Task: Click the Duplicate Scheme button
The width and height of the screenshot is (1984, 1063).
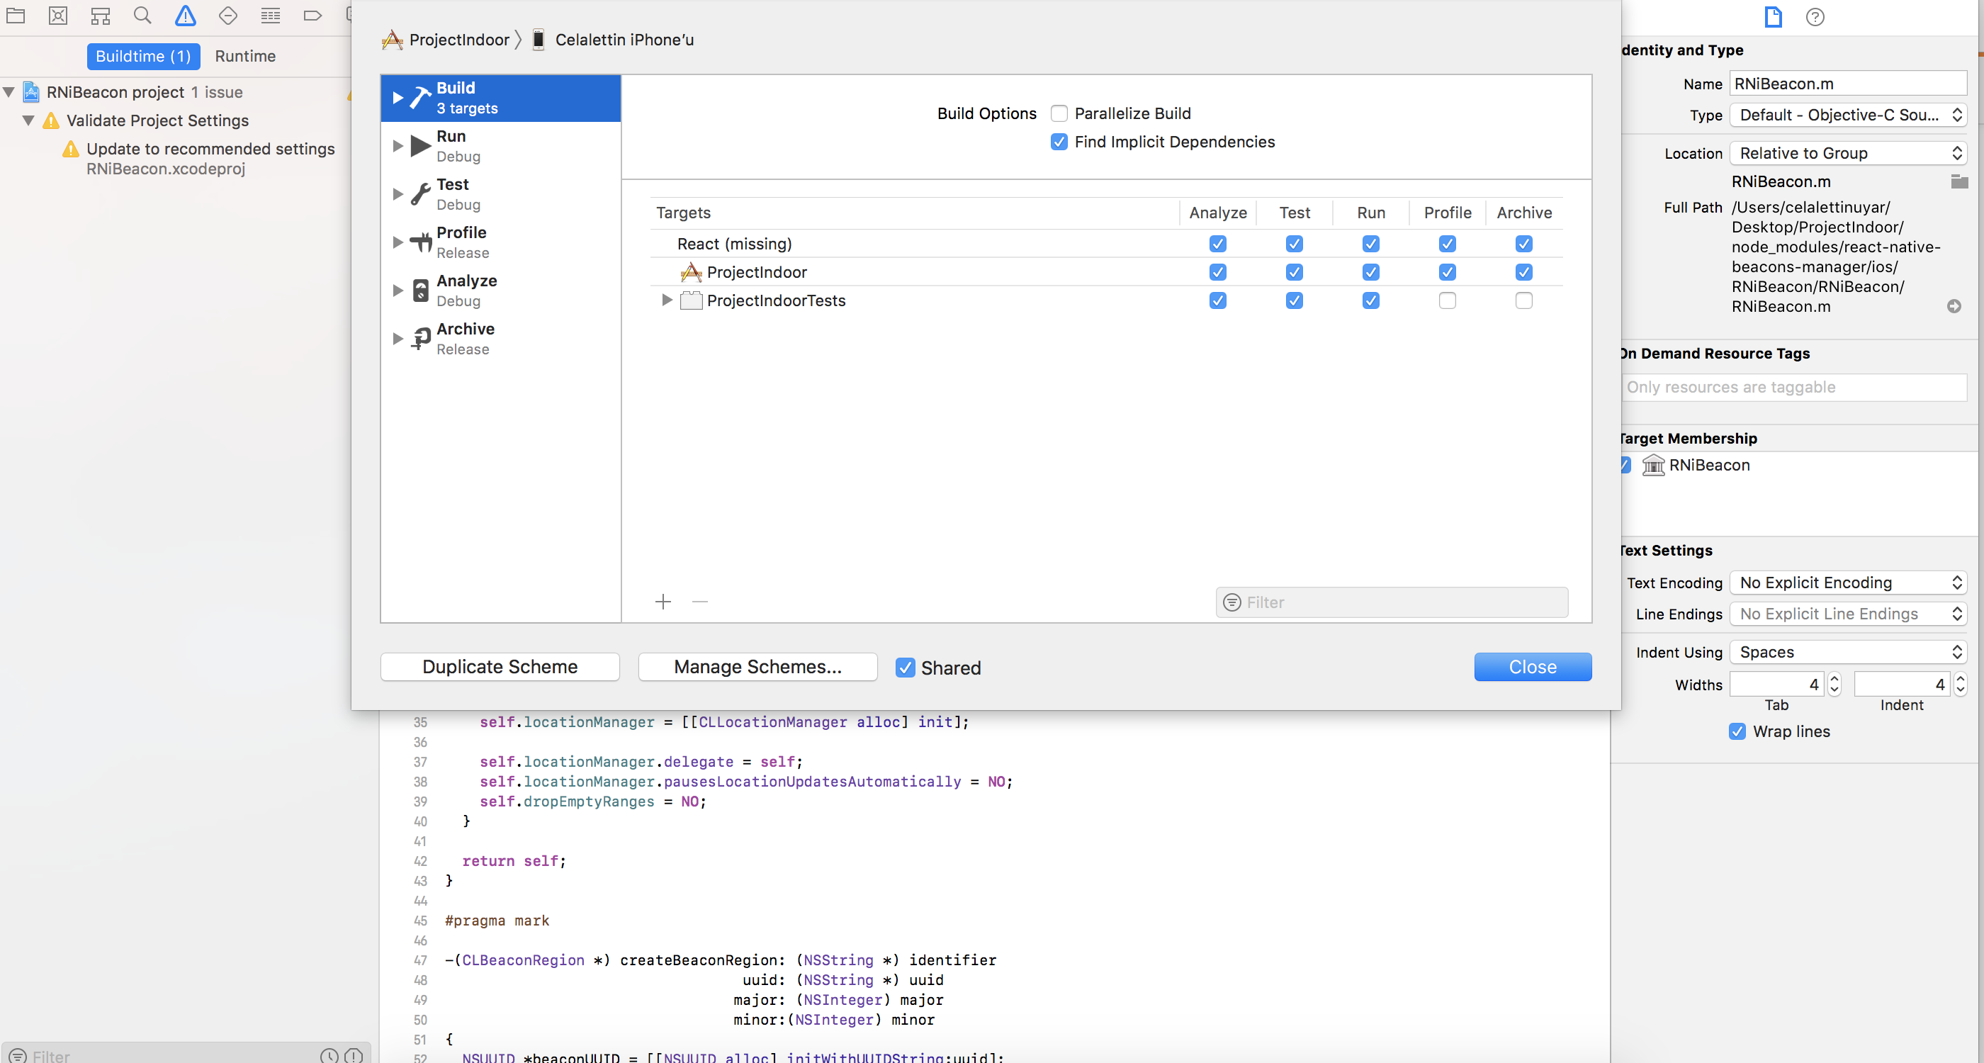Action: pos(500,667)
